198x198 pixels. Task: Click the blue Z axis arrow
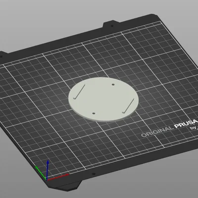pyautogui.click(x=48, y=170)
